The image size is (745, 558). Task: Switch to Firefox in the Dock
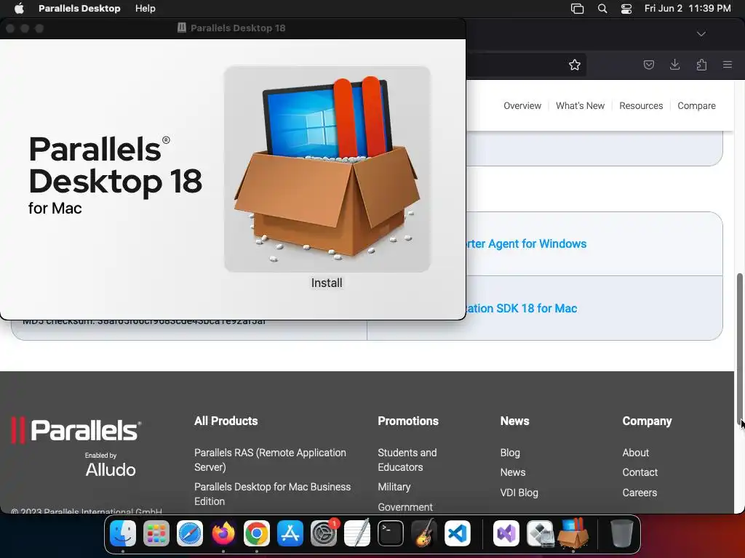click(x=223, y=533)
